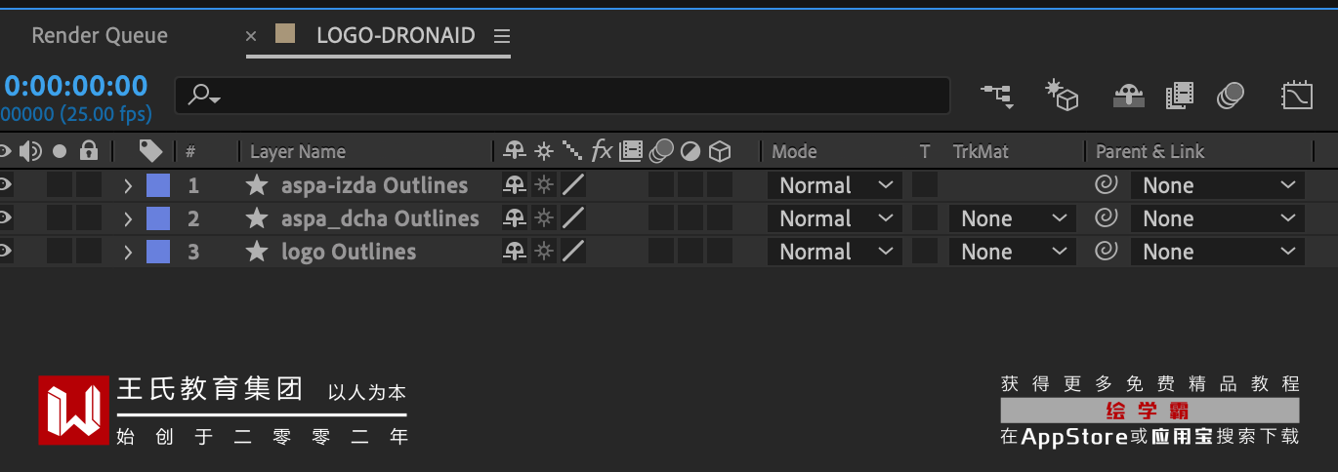Click label color swatch of aspa_dcha Outlines
Screen dimensions: 1338x472
157,218
